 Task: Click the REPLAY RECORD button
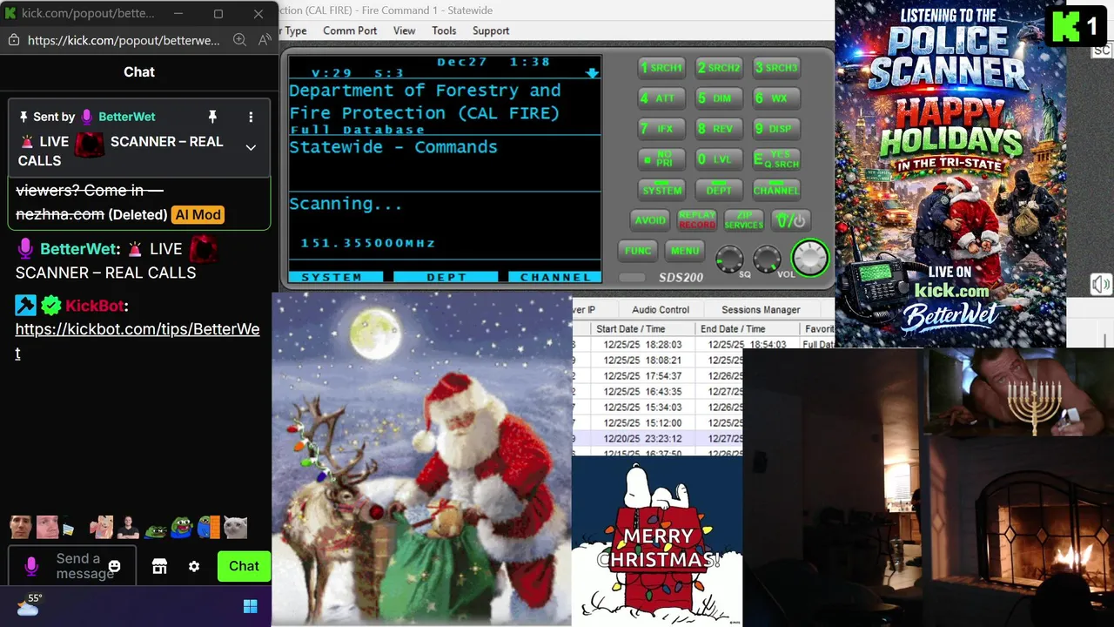pos(696,220)
